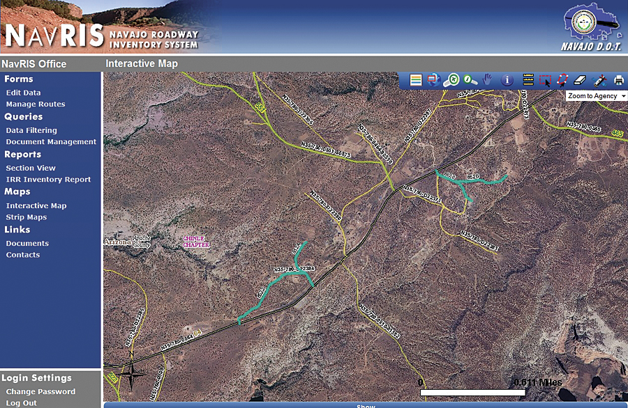
Task: Click the N35-780-0664 road label
Action: click(177, 343)
